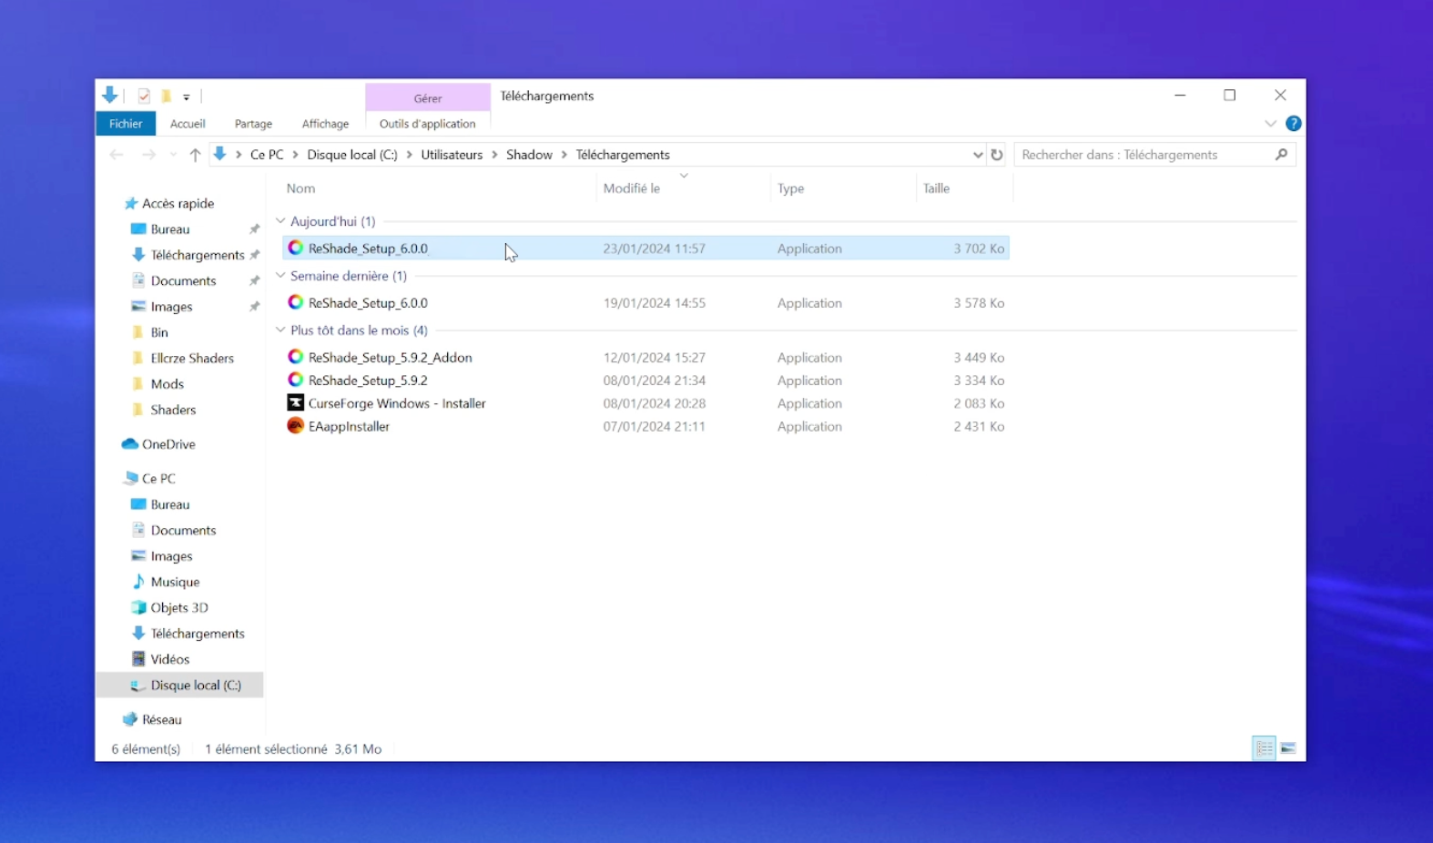Sort by the Taille column header
This screenshot has width=1433, height=843.
tap(936, 188)
